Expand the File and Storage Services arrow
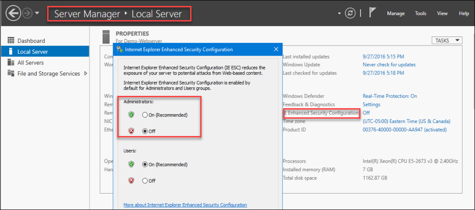475x210 pixels. 86,73
